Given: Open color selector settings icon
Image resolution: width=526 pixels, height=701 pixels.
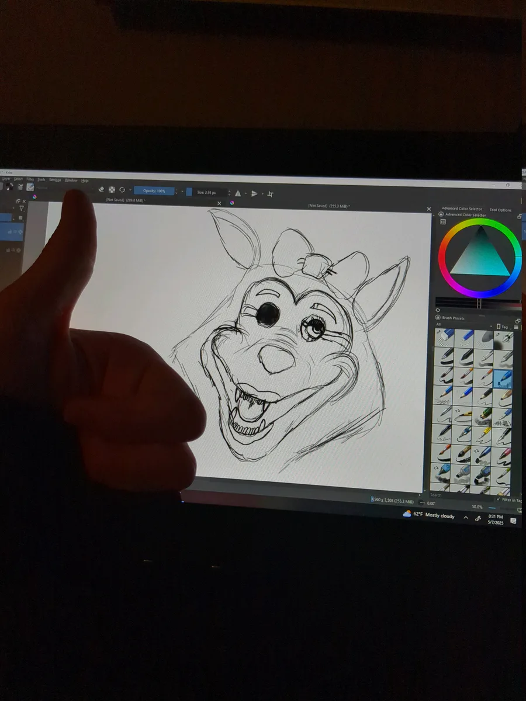Looking at the screenshot, I should coord(443,222).
